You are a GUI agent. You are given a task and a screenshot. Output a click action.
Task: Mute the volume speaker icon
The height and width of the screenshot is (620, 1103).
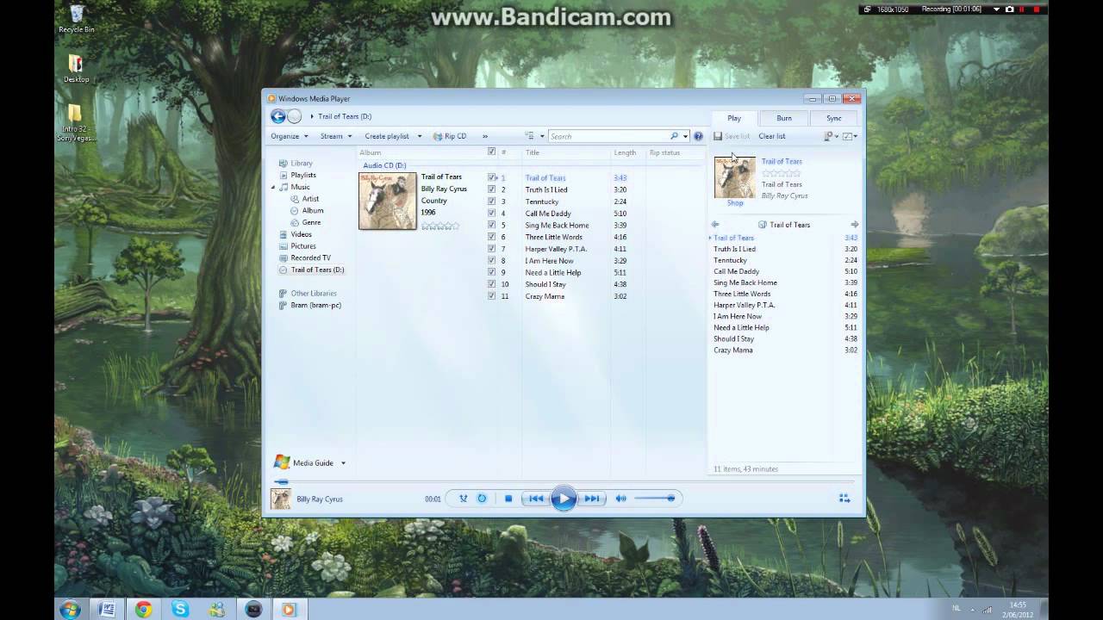click(620, 499)
